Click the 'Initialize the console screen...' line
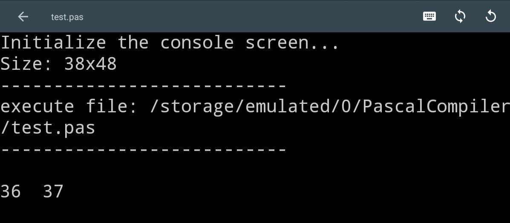This screenshot has height=223, width=510. click(170, 43)
